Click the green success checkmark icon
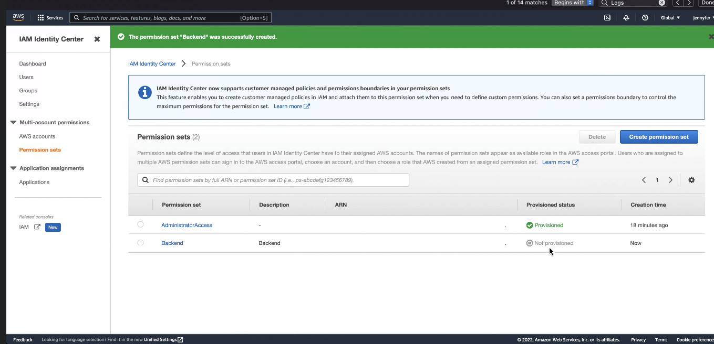Viewport: 714px width, 344px height. pos(121,37)
